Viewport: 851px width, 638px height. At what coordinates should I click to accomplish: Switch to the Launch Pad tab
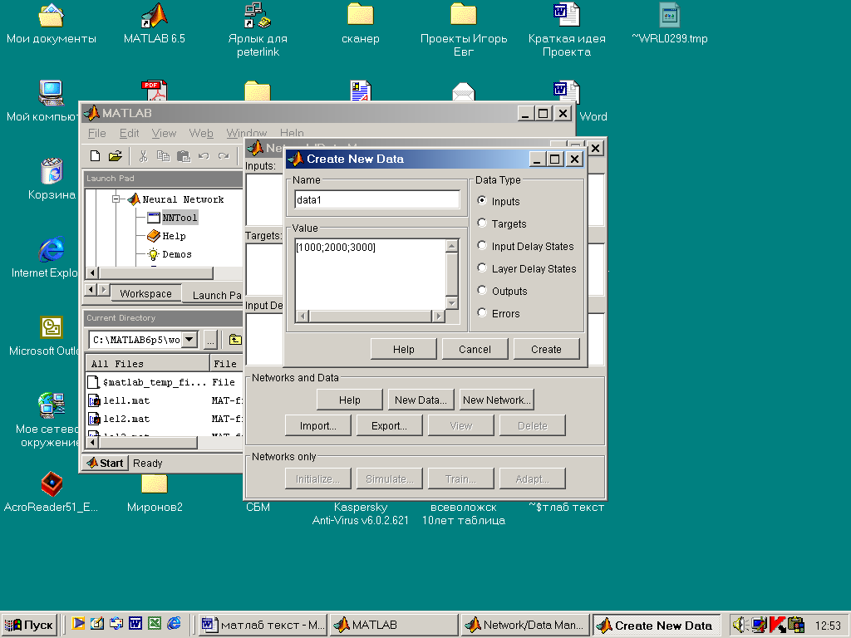216,295
